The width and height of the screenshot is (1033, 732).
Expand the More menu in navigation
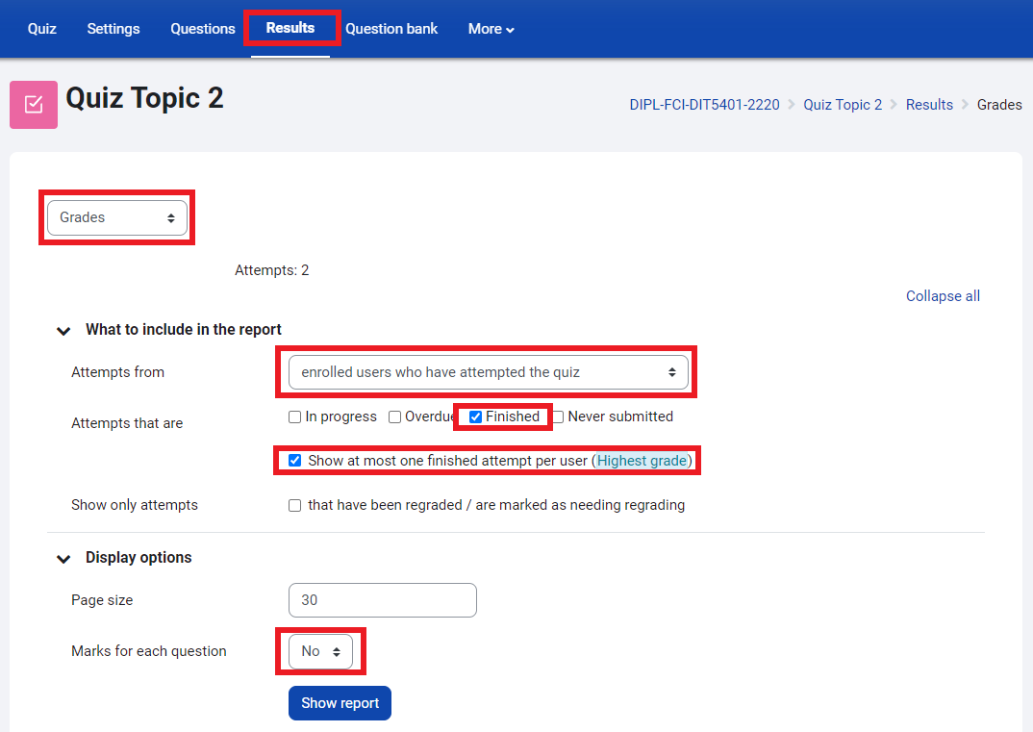(x=491, y=29)
